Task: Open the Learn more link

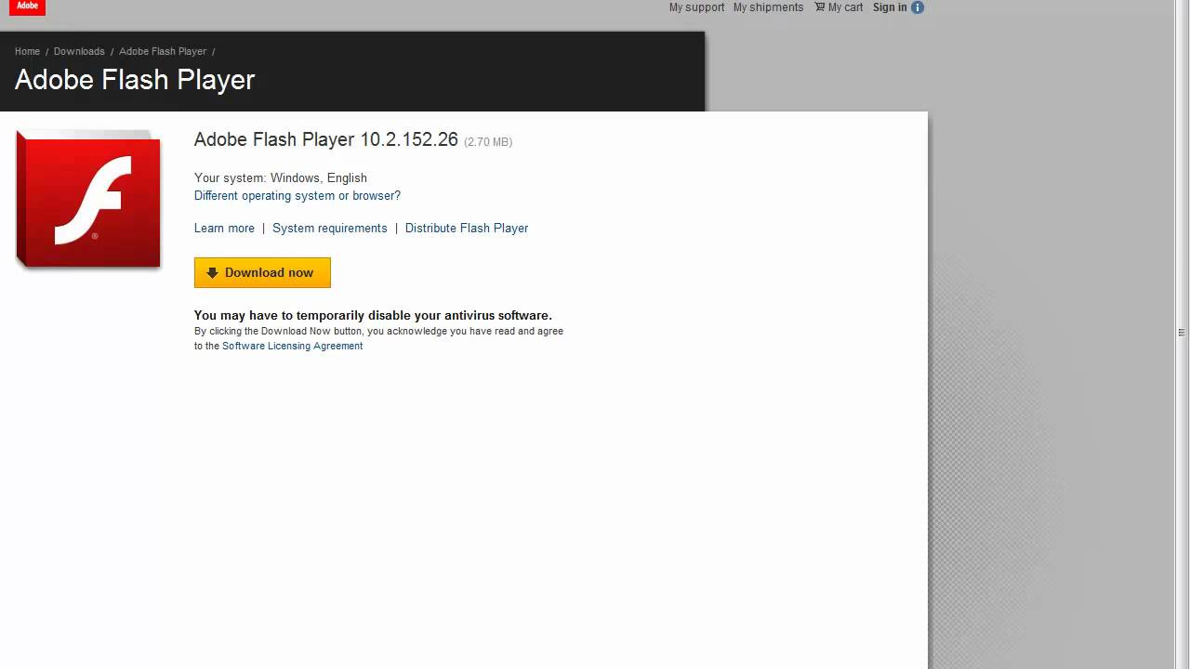Action: coord(224,229)
